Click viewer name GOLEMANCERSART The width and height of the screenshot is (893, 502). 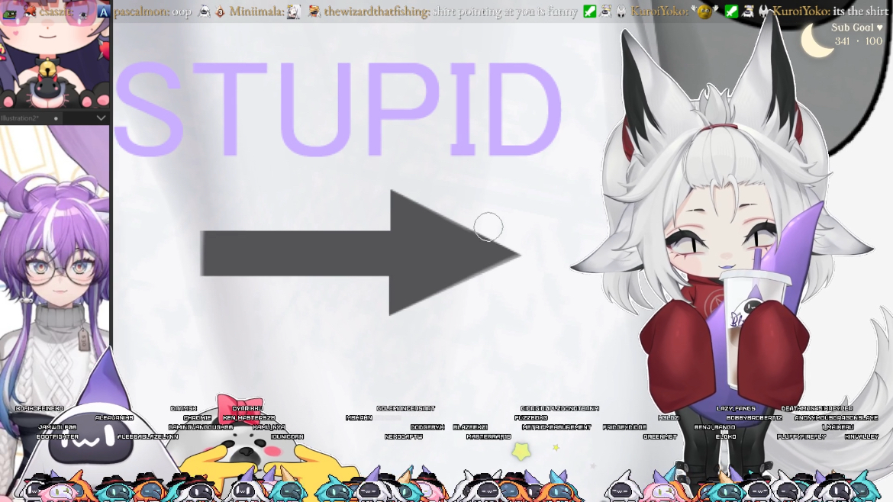click(405, 409)
